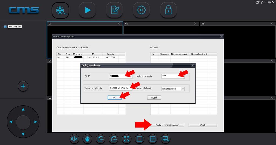This screenshot has height=145, width=276.
Task: Click the previous page arrow icon
Action: coord(101,139)
